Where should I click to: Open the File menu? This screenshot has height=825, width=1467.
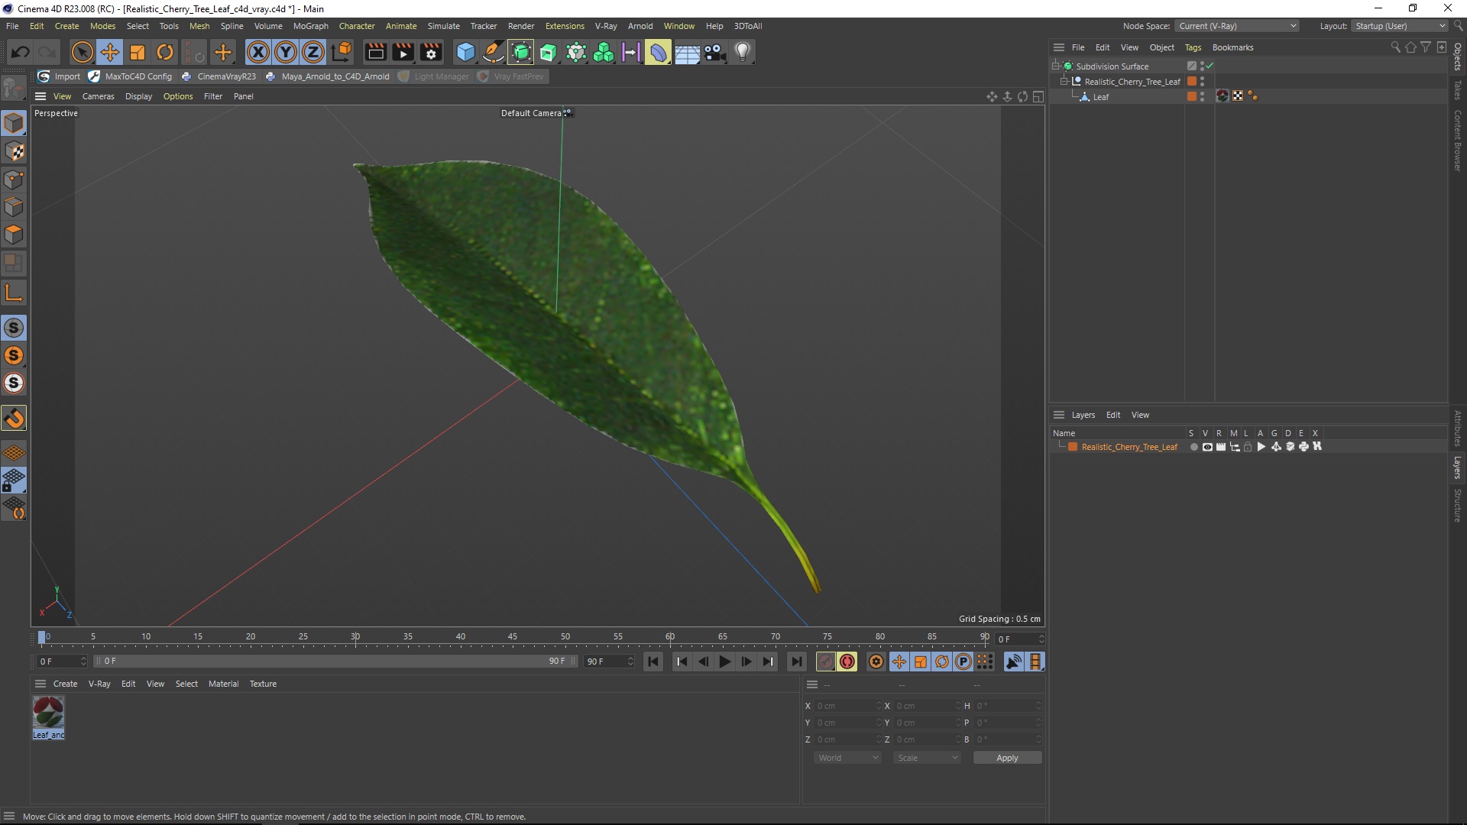(12, 26)
